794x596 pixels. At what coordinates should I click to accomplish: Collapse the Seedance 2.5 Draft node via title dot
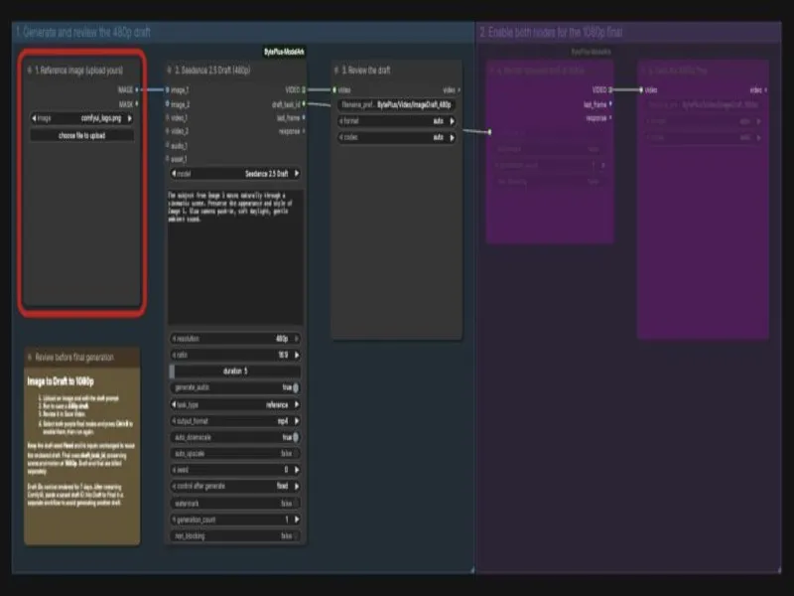click(x=170, y=70)
